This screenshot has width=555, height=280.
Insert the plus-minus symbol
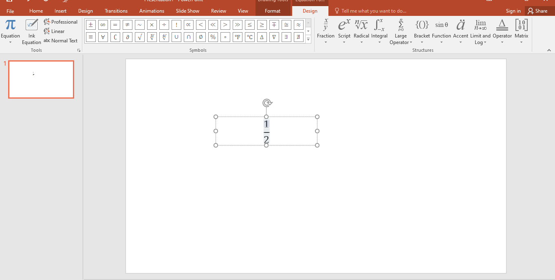click(90, 24)
